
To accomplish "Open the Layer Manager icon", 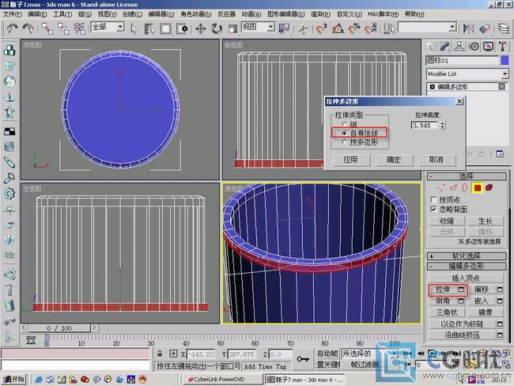I will [504, 28].
